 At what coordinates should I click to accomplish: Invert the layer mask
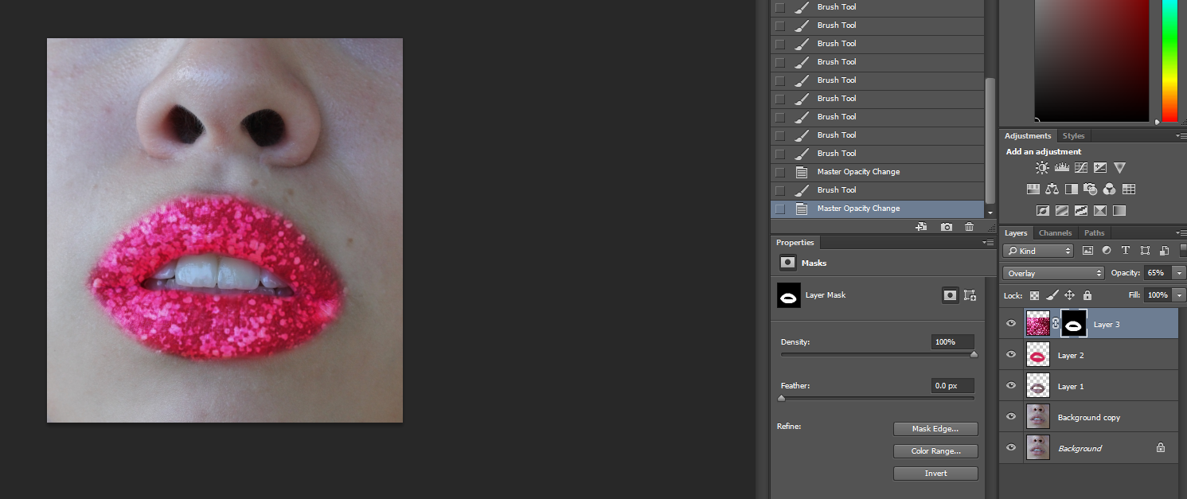pos(935,473)
